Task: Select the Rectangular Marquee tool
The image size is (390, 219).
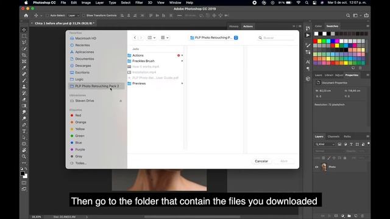Action: [x=24, y=36]
